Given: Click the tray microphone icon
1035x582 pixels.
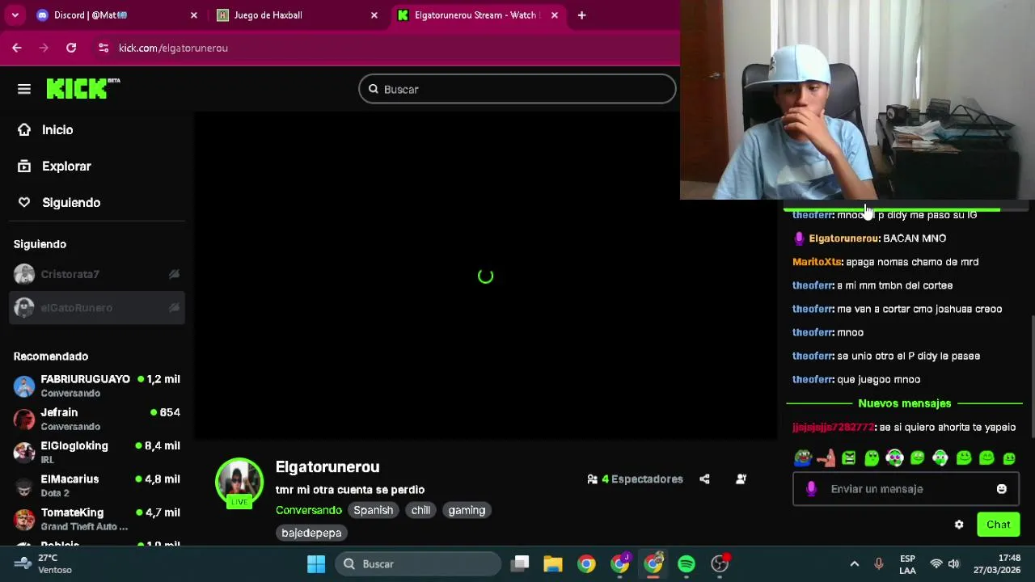Looking at the screenshot, I should 879,563.
